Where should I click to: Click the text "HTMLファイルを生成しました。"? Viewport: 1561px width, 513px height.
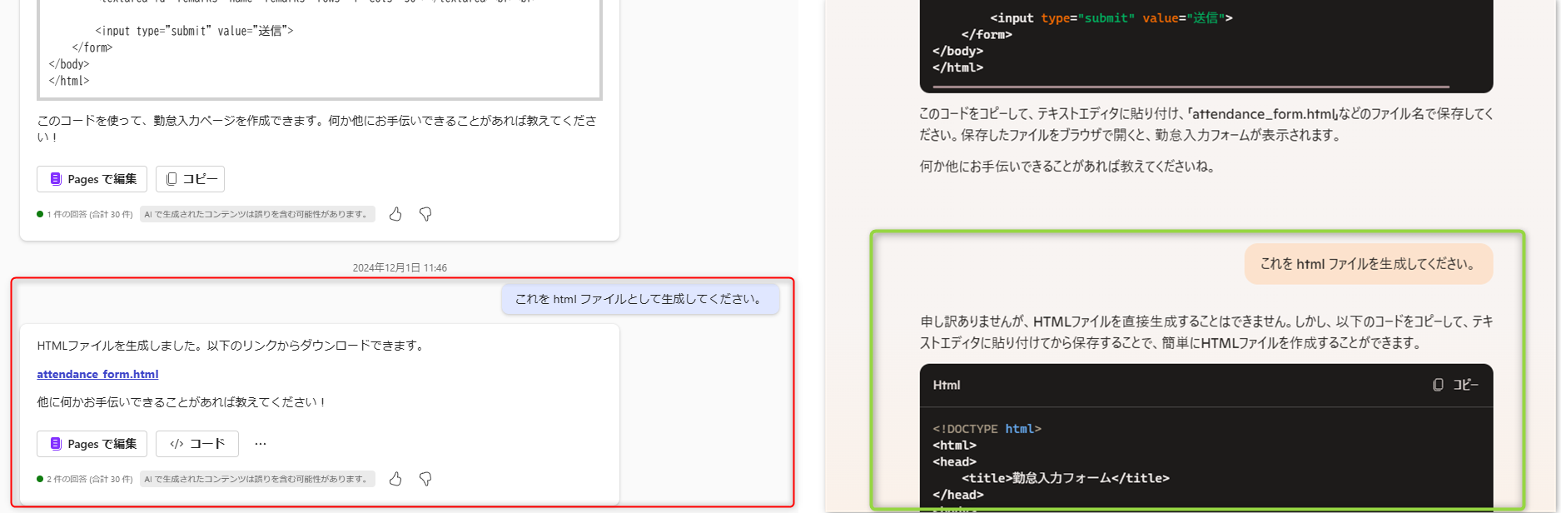coord(121,346)
